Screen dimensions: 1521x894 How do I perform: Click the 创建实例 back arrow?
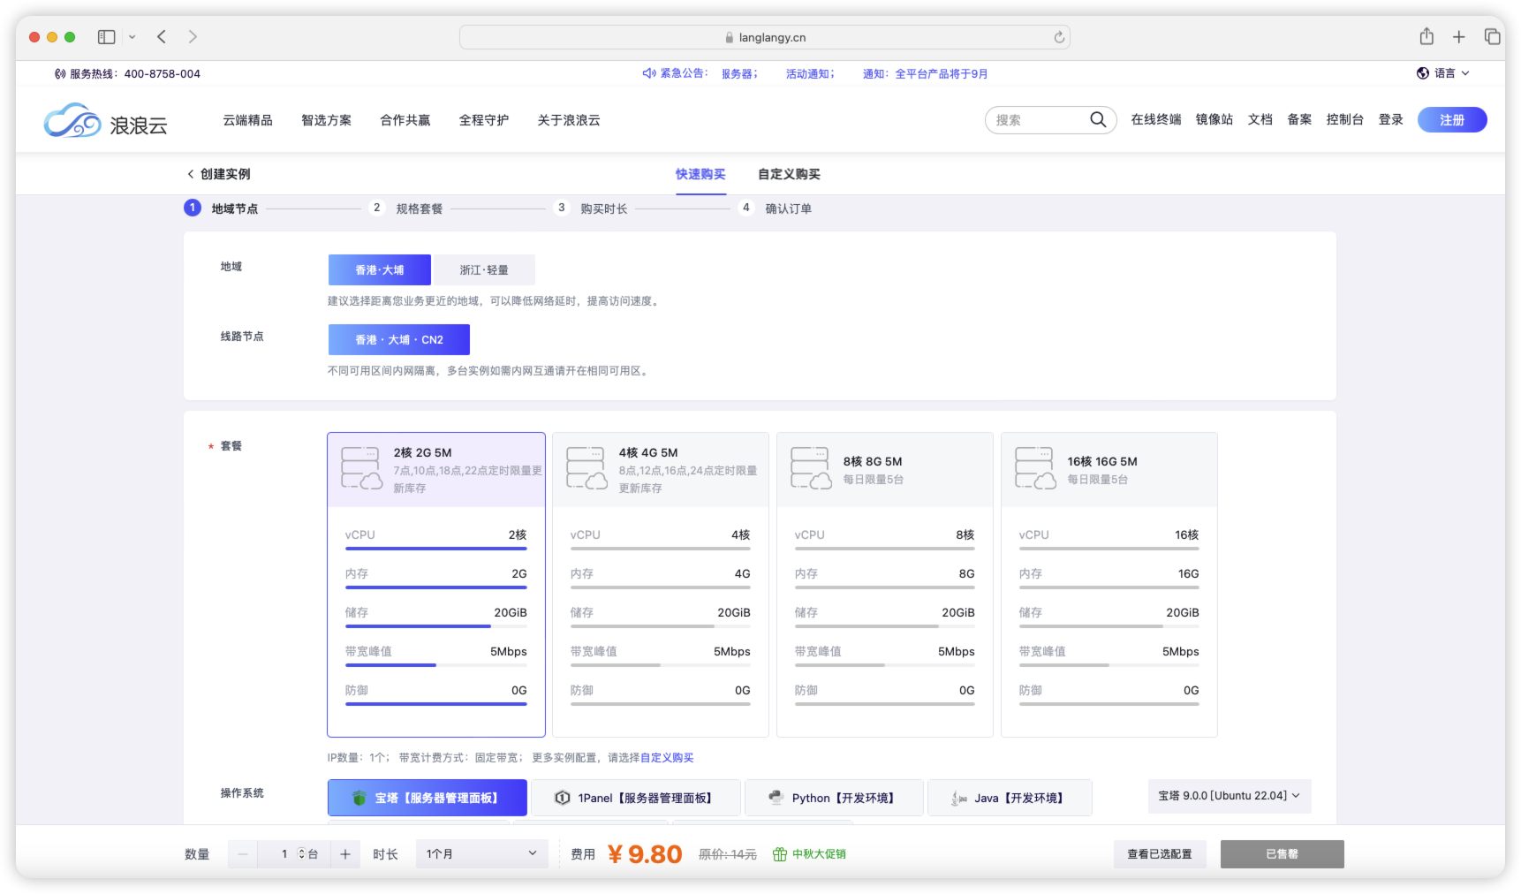(190, 174)
